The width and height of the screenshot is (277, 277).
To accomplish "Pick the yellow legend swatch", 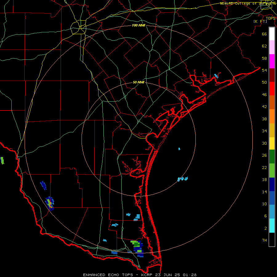I will 272,143.
